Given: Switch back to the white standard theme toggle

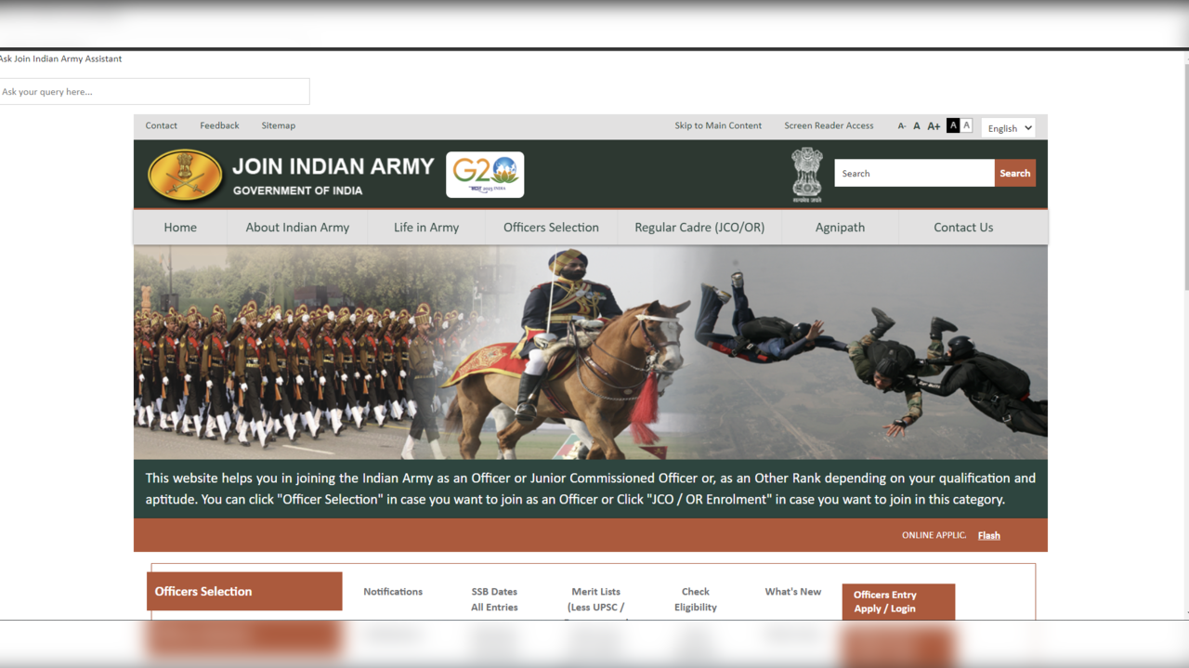Looking at the screenshot, I should [x=966, y=124].
